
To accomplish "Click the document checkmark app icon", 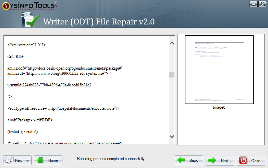I will (30, 20).
